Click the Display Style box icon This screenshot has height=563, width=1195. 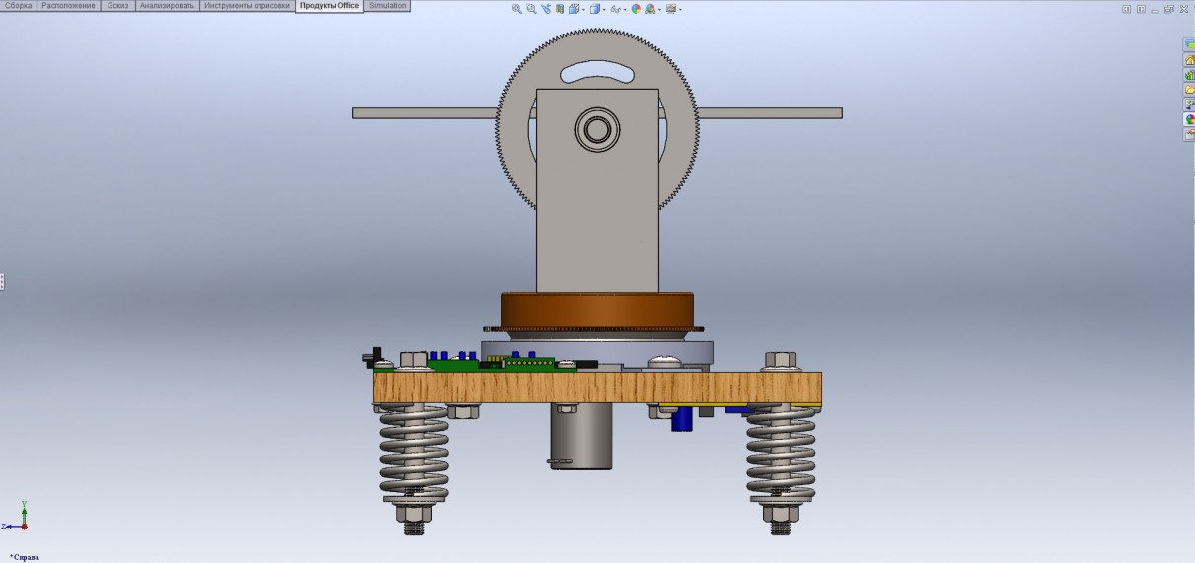(x=595, y=9)
